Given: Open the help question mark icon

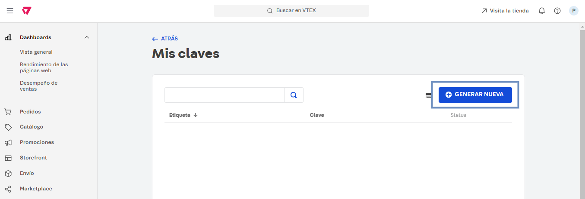Looking at the screenshot, I should tap(557, 11).
